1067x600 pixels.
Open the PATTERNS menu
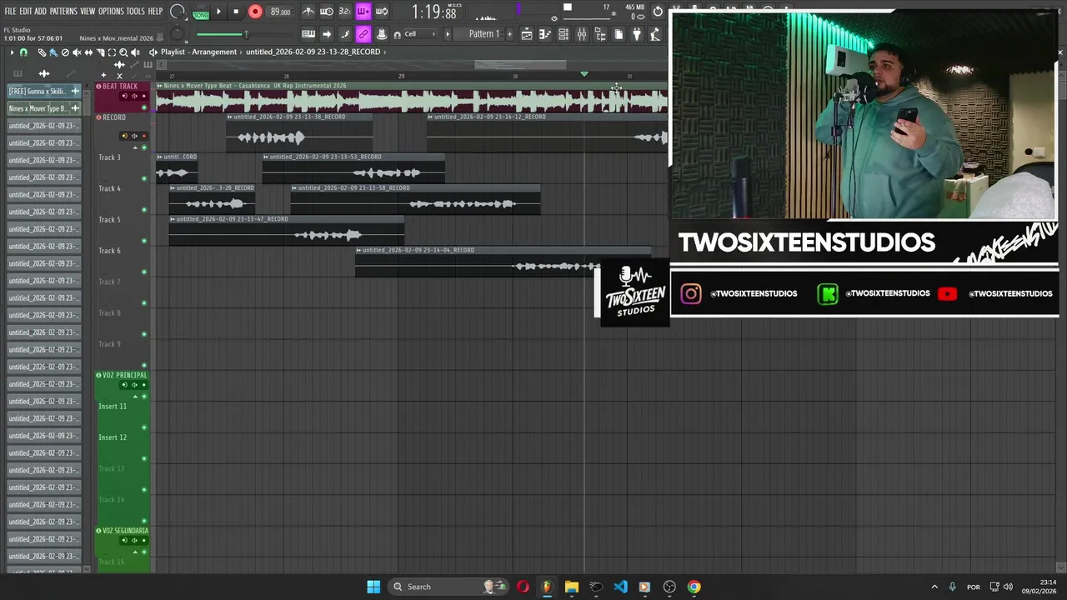63,11
